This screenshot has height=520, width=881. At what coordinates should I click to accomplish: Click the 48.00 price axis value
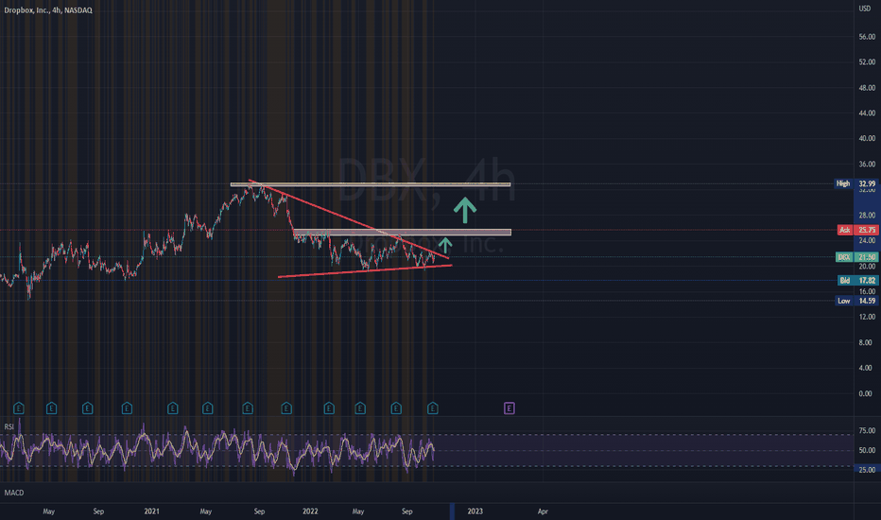pyautogui.click(x=867, y=88)
